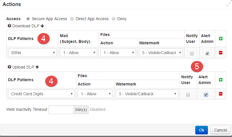This screenshot has width=232, height=137.
Task: Enable Notify User for Credit Card upload
Action: point(188,95)
